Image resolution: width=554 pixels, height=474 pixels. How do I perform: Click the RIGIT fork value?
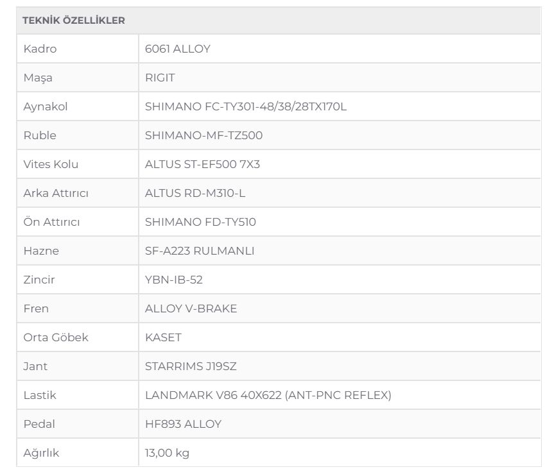click(x=160, y=78)
